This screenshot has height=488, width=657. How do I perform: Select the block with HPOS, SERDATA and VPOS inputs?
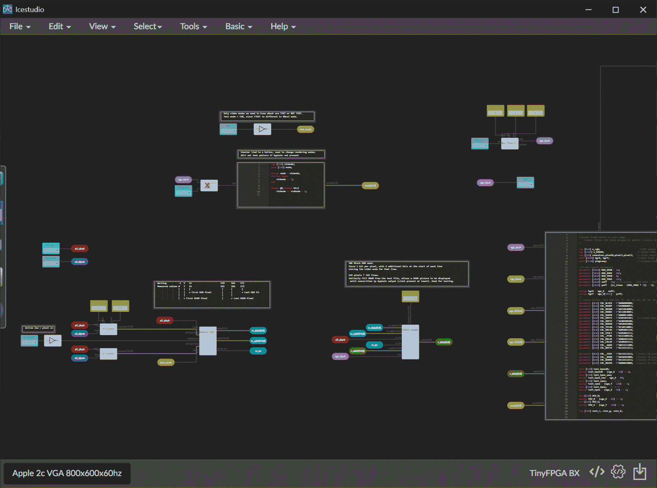(208, 341)
